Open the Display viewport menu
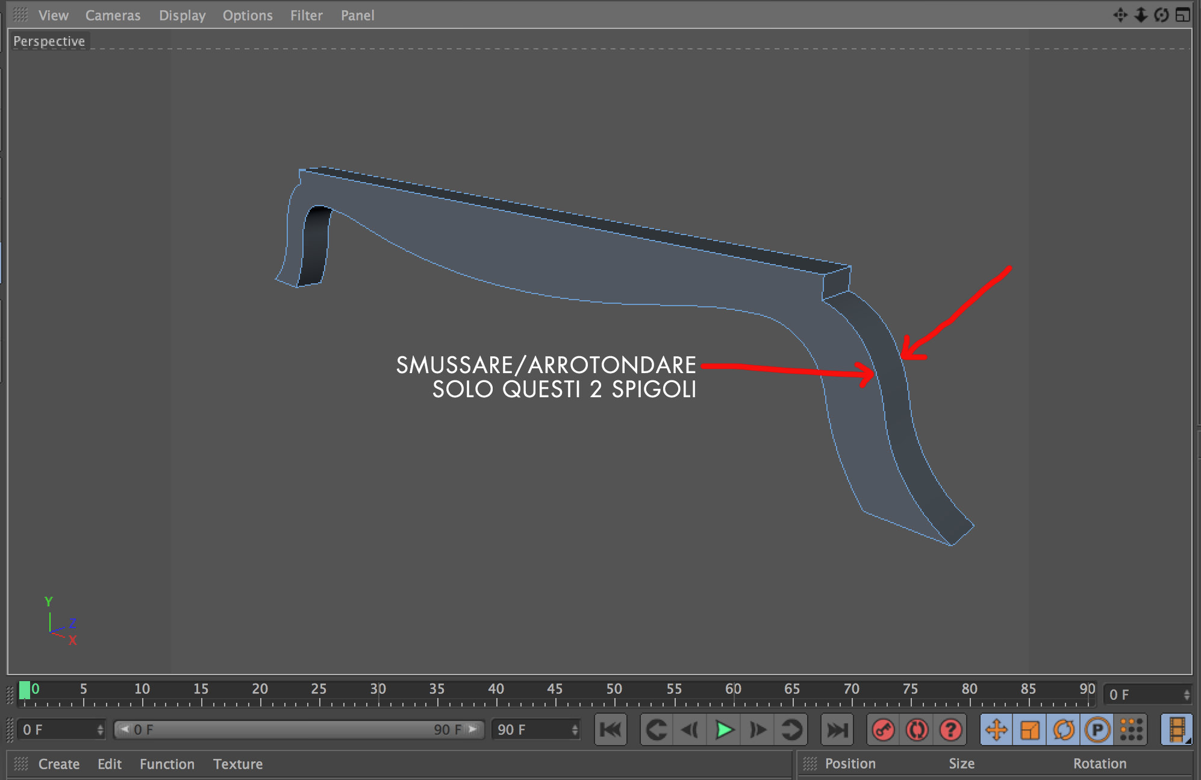Image resolution: width=1201 pixels, height=780 pixels. (x=182, y=15)
